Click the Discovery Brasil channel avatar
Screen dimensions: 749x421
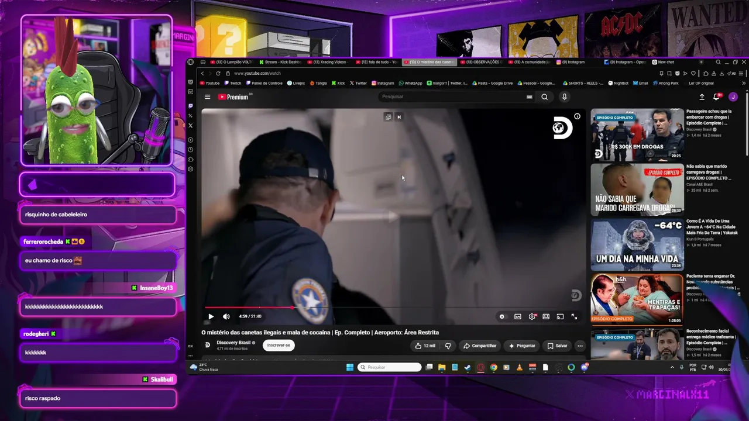click(x=207, y=345)
